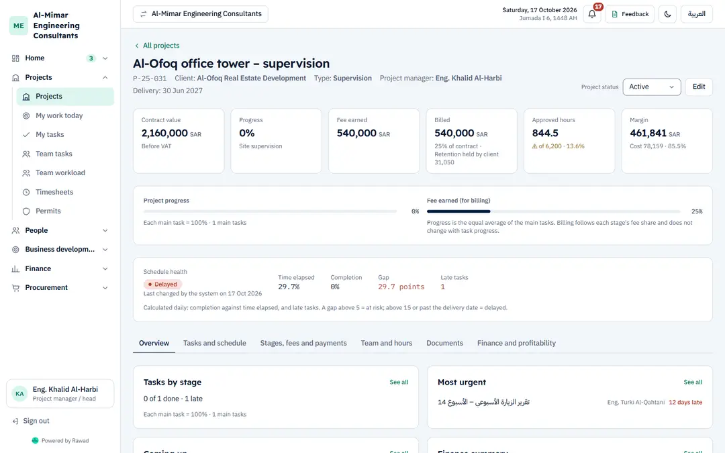Open My work today in sidebar

pyautogui.click(x=65, y=115)
